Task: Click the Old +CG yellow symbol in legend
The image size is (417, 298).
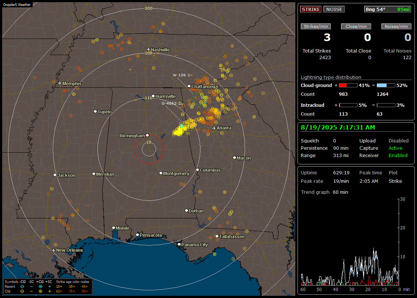Action: tap(40, 291)
